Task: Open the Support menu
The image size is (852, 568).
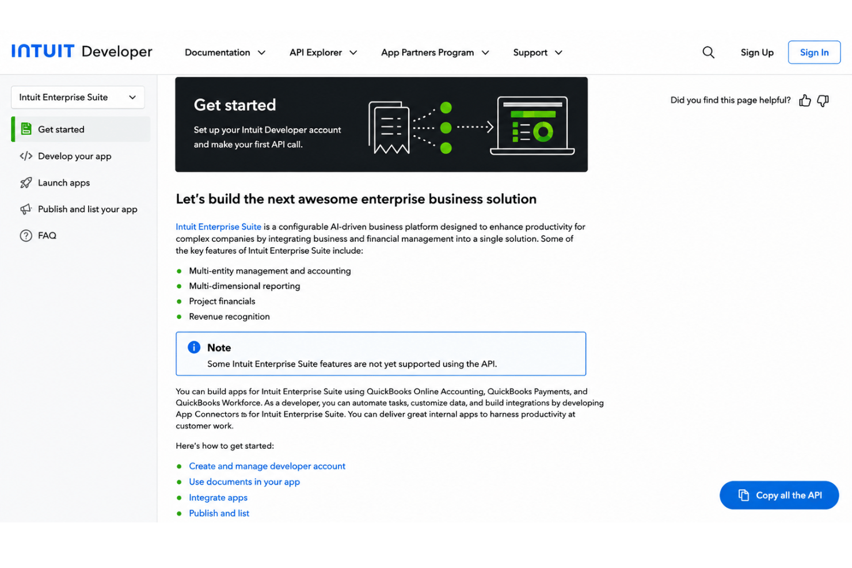Action: point(538,52)
